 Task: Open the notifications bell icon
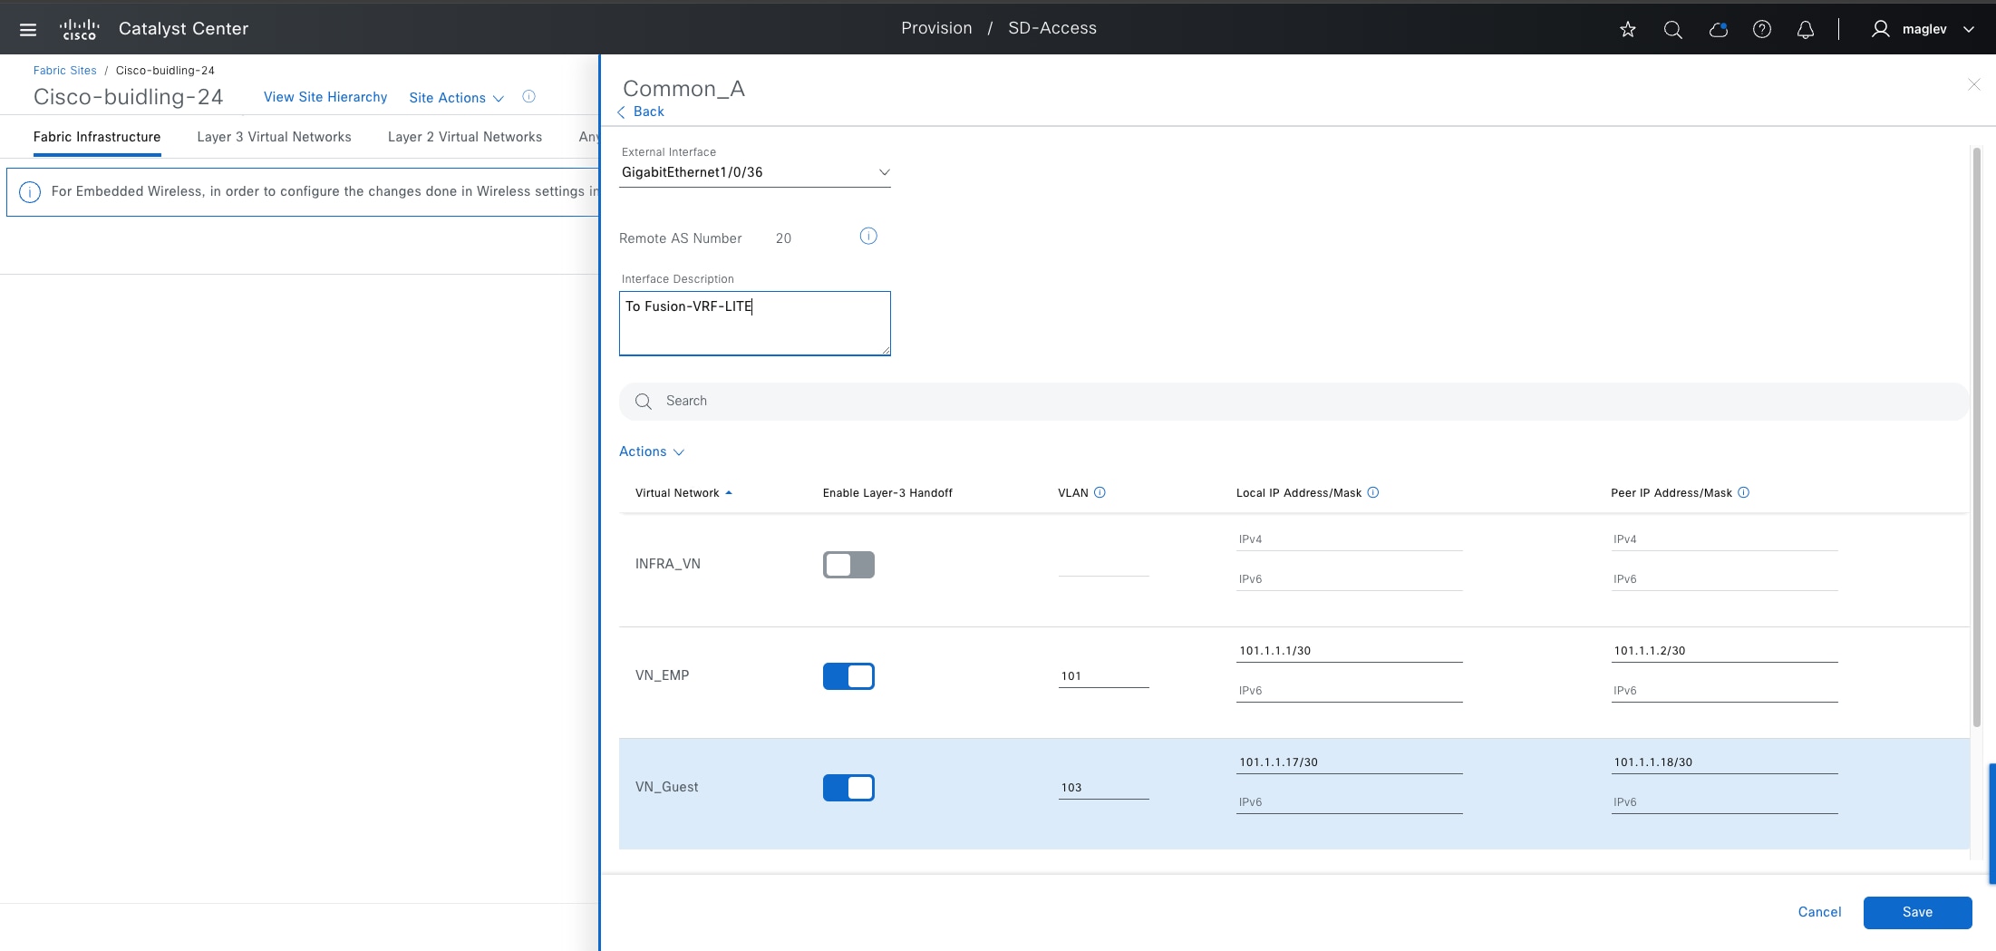pos(1805,29)
